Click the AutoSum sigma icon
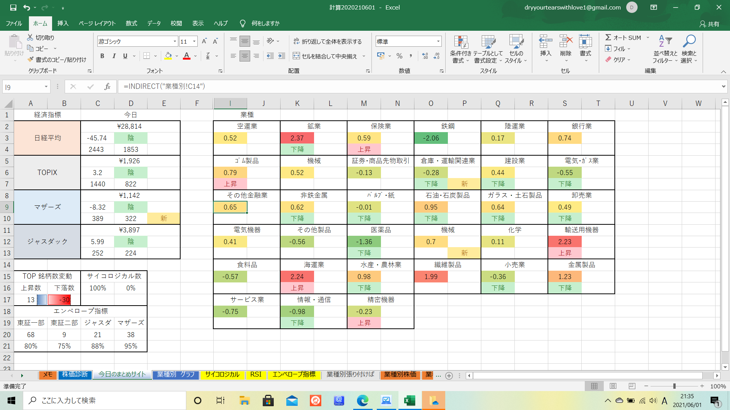 [x=608, y=38]
